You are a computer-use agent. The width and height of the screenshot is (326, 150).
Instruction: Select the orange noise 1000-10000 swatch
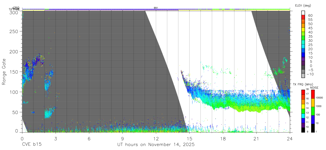(313, 103)
